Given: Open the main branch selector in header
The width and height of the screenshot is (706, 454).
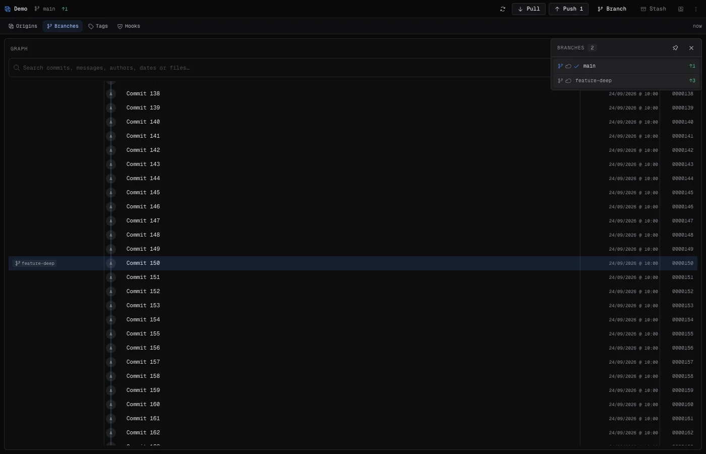Looking at the screenshot, I should [x=45, y=9].
